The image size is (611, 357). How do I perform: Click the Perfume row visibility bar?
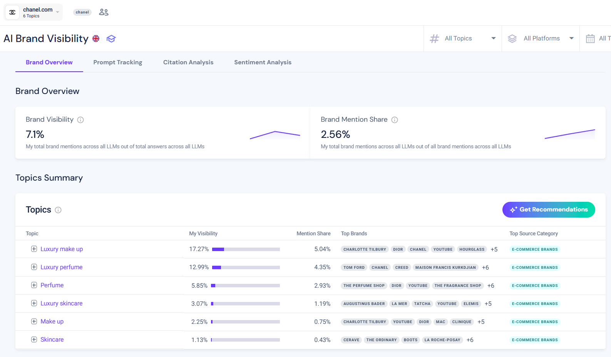click(246, 285)
